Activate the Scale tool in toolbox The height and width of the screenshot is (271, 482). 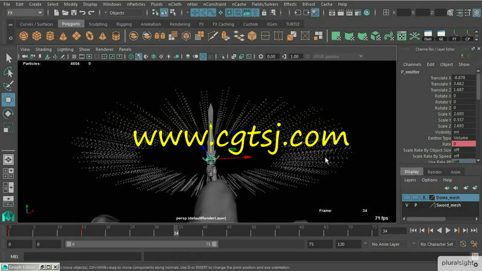click(x=8, y=128)
